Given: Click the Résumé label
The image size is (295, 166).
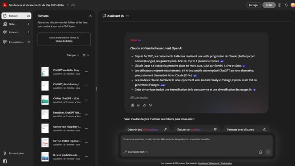Looking at the screenshot, I should [136, 40].
